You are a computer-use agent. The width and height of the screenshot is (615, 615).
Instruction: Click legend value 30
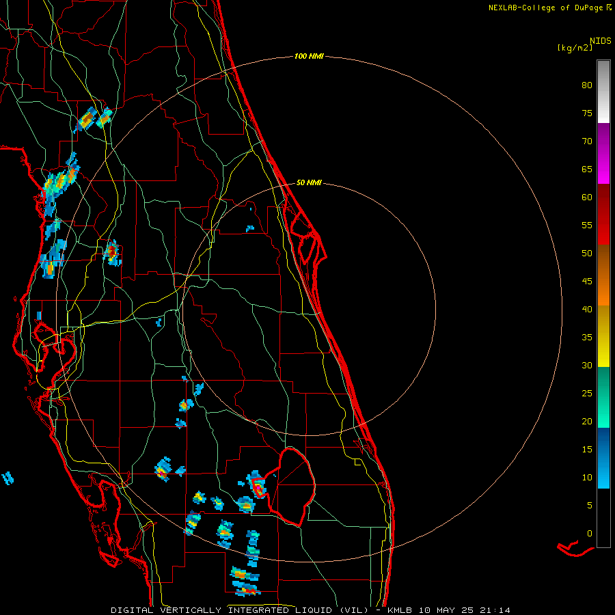587,366
